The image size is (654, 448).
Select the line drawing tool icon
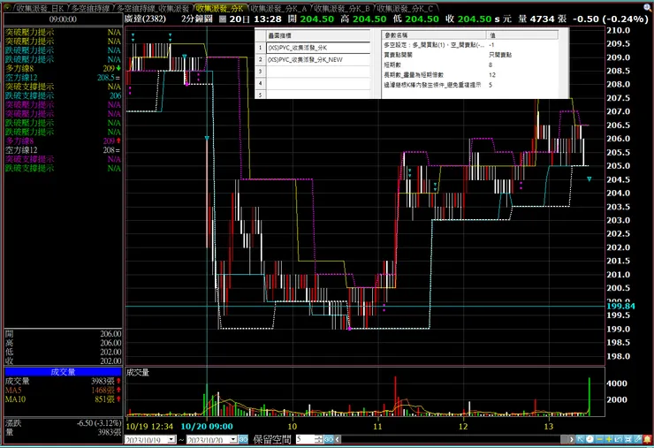(x=638, y=439)
